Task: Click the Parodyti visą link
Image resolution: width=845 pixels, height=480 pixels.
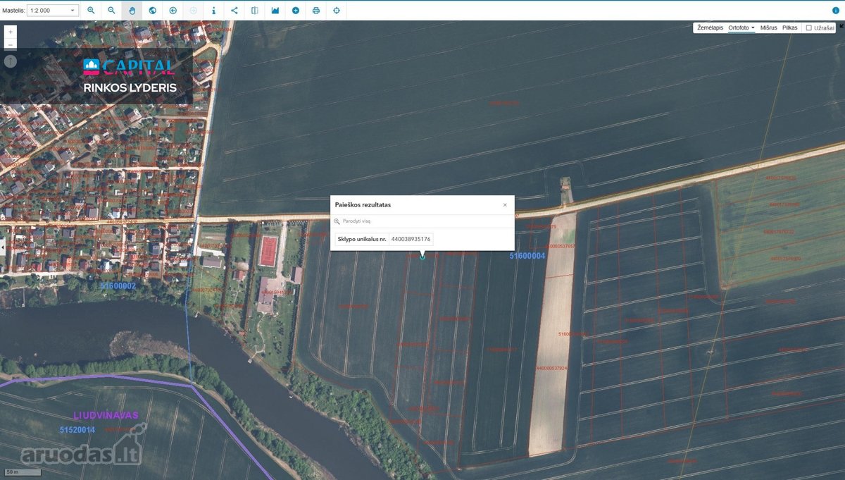Action: coord(356,221)
